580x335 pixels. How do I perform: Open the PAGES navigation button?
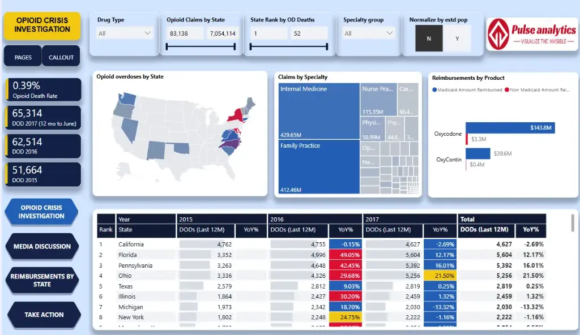pyautogui.click(x=23, y=57)
